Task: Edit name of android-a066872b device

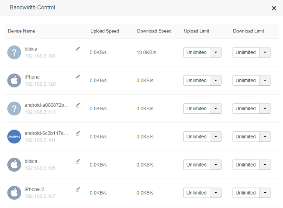Action: 78,105
